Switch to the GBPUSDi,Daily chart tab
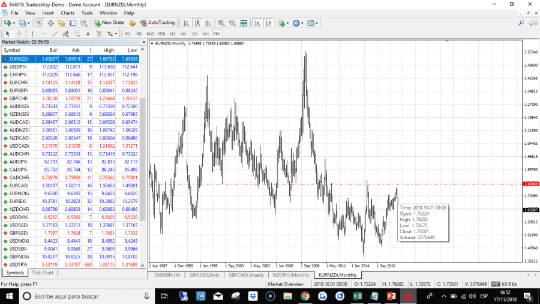This screenshot has height=304, width=540. coord(205,275)
